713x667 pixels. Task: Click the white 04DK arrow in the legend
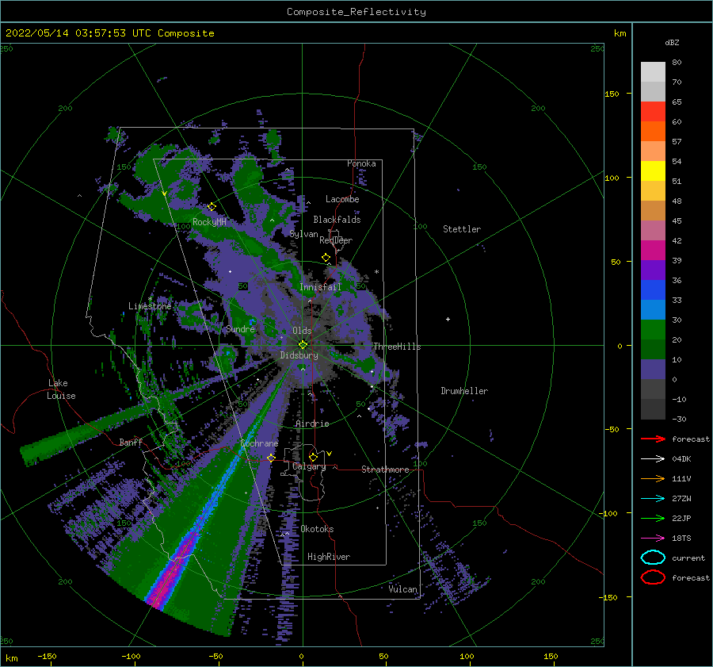coord(653,458)
